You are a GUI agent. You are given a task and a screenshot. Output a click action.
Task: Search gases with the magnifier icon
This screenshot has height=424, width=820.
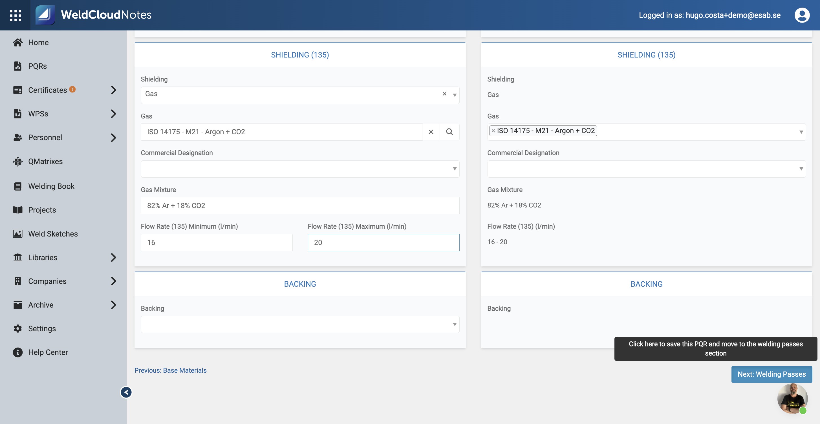(x=449, y=132)
